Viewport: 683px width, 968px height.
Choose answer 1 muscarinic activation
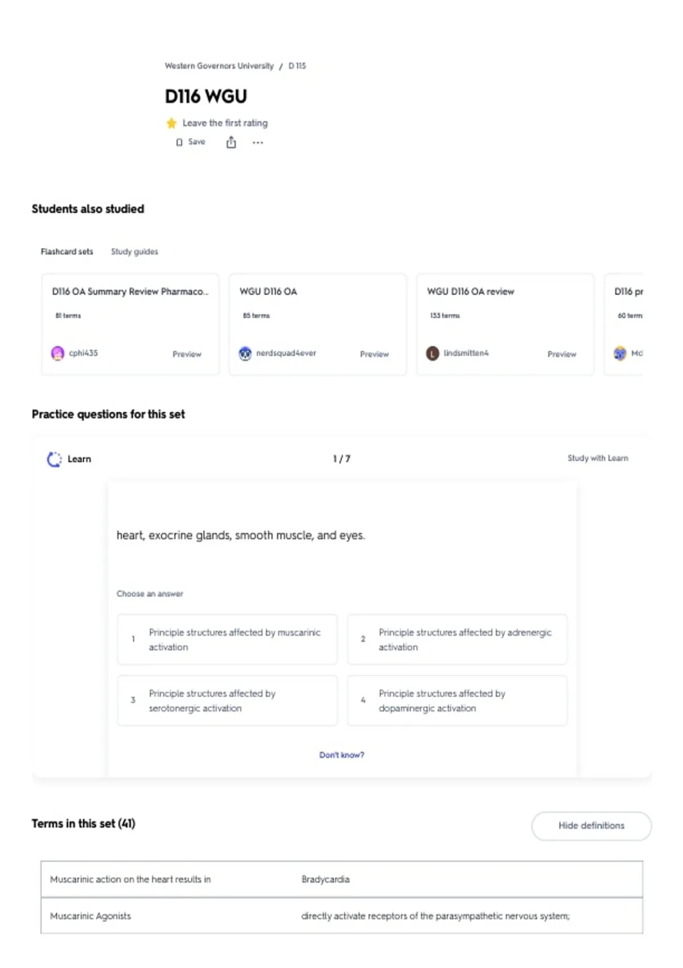[227, 639]
